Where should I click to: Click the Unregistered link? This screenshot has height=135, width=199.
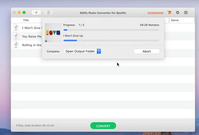[x=155, y=13]
